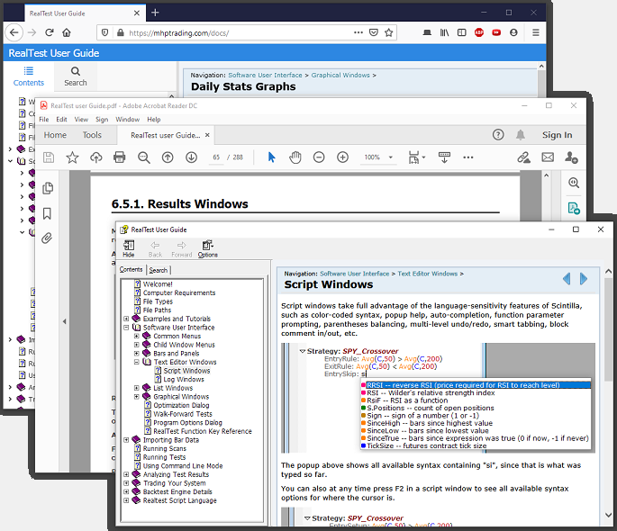Click the Hide button in the help viewer toolbar

click(x=128, y=248)
